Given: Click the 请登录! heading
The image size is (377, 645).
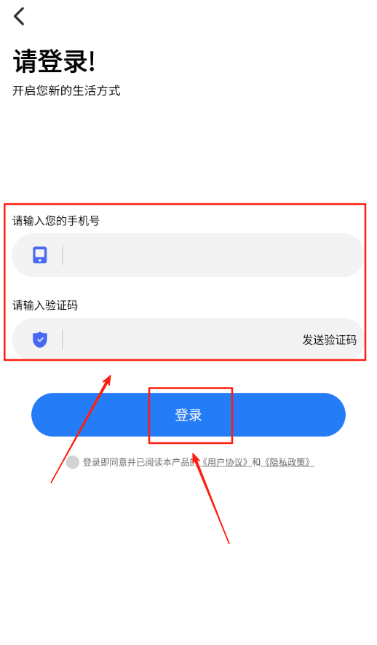Looking at the screenshot, I should (x=54, y=61).
